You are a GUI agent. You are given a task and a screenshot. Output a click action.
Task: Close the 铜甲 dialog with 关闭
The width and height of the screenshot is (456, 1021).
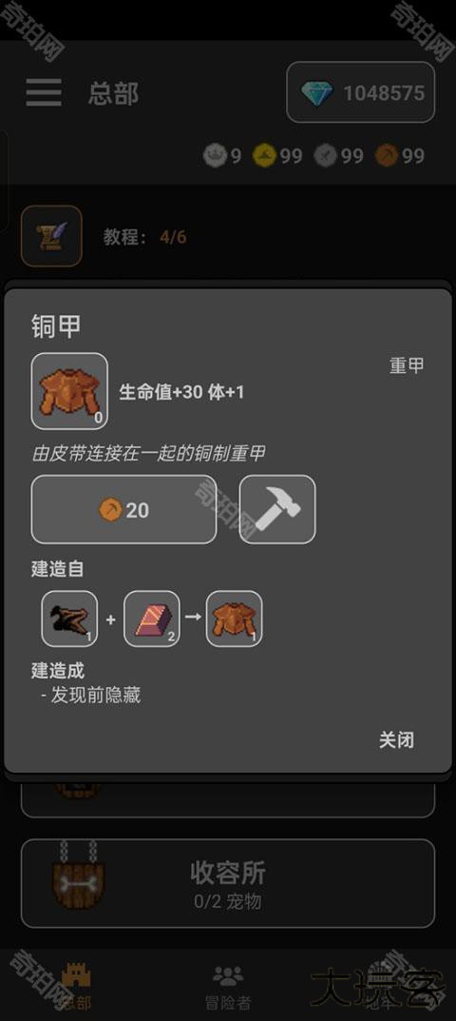(x=396, y=739)
